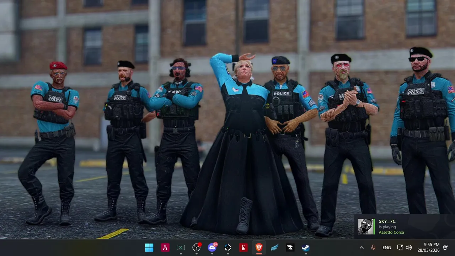
Task: Open the crimson A-logo app in taskbar
Action: (165, 248)
